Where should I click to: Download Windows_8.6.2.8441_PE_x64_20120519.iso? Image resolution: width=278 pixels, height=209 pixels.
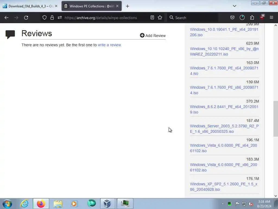point(224,109)
